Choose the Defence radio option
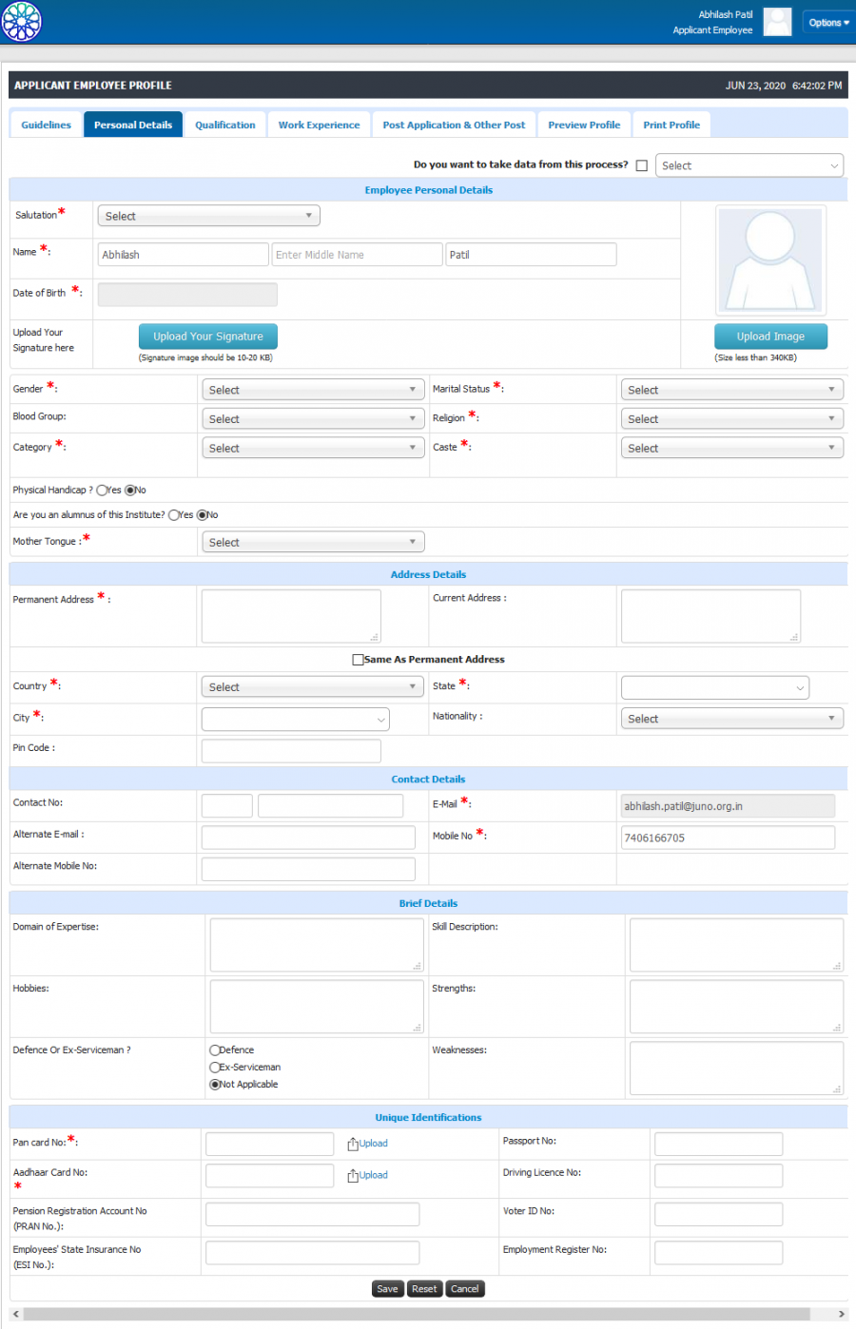 pyautogui.click(x=215, y=1050)
